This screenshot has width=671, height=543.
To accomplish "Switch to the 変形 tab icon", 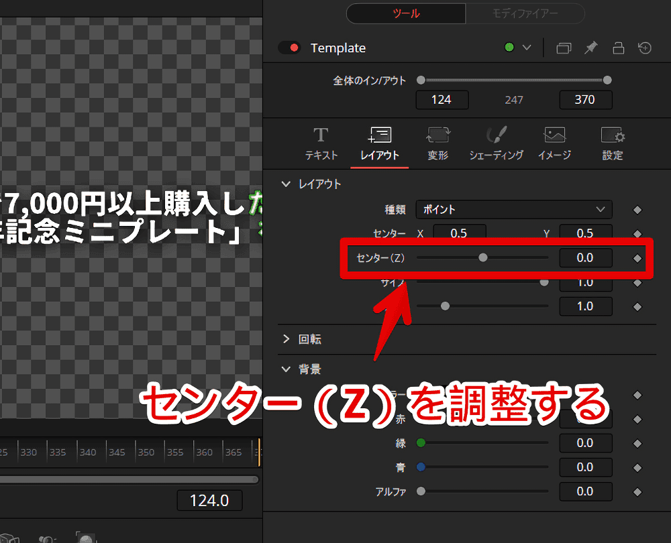I will [437, 136].
